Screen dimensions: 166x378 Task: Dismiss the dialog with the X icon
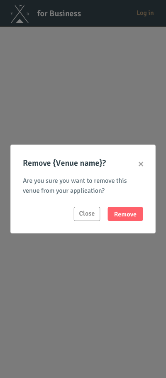click(141, 164)
